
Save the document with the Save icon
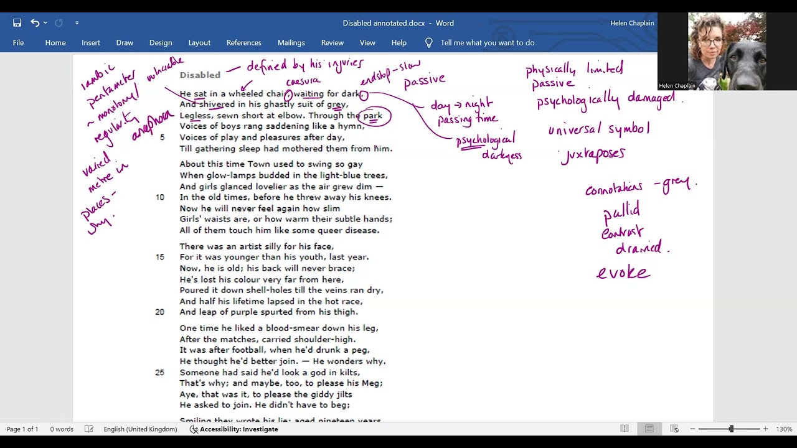pos(17,23)
